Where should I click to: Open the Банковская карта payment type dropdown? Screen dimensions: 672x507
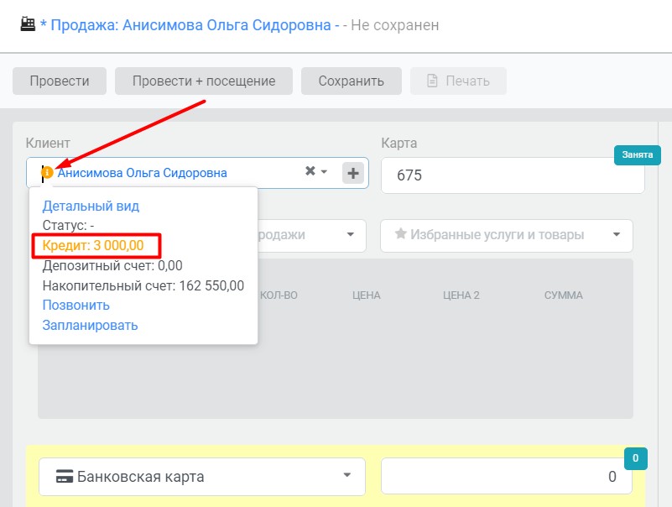[x=202, y=477]
